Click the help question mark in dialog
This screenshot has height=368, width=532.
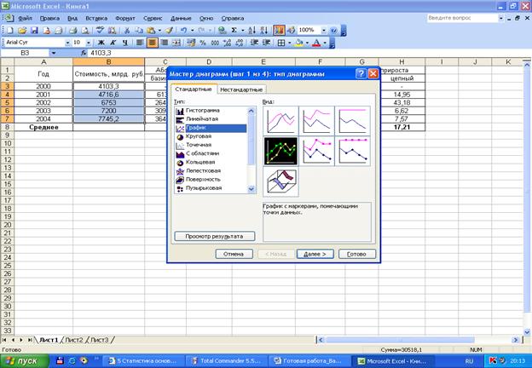(x=361, y=74)
